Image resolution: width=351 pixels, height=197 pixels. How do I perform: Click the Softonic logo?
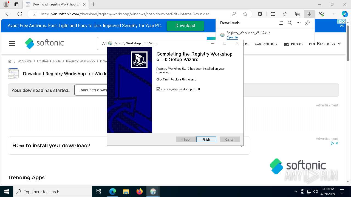point(44,43)
